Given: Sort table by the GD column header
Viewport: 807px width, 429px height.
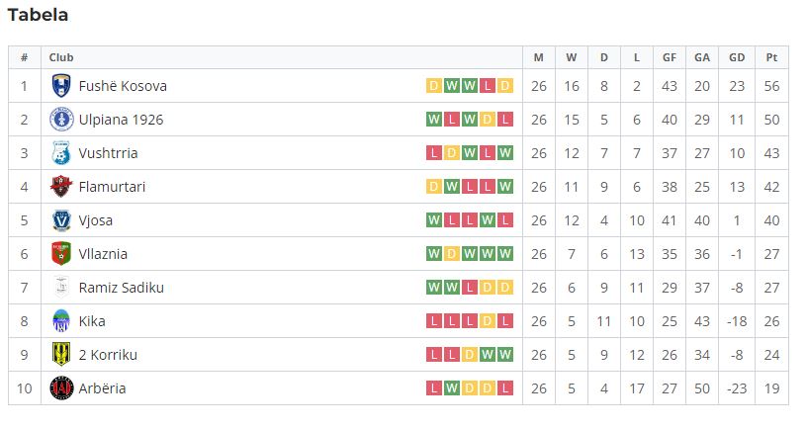Looking at the screenshot, I should click(x=737, y=57).
